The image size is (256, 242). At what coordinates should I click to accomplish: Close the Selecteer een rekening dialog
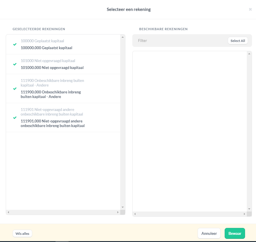pyautogui.click(x=250, y=9)
